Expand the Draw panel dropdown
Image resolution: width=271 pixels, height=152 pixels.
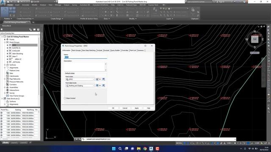click(107, 19)
